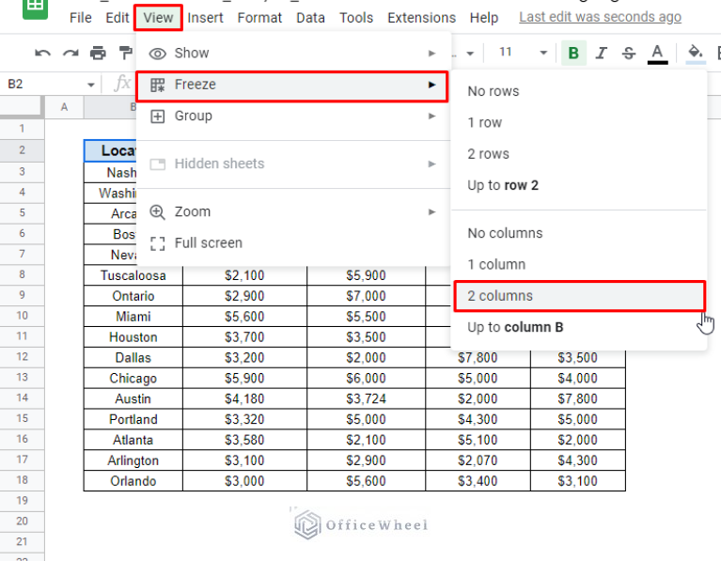Click the Redo arrow icon
This screenshot has width=721, height=561.
(x=71, y=54)
